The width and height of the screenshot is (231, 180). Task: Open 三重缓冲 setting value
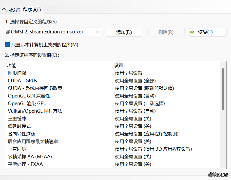click(133, 119)
